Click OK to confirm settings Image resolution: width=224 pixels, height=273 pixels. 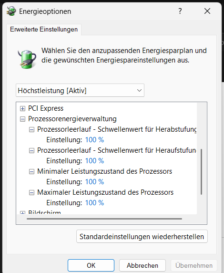point(91,265)
